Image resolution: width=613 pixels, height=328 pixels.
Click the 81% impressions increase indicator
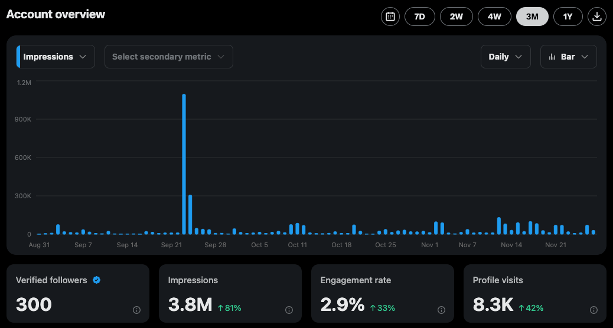pyautogui.click(x=230, y=308)
